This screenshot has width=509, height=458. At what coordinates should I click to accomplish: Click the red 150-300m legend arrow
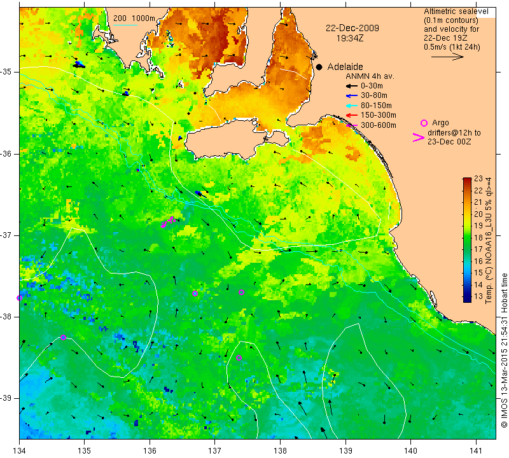351,115
